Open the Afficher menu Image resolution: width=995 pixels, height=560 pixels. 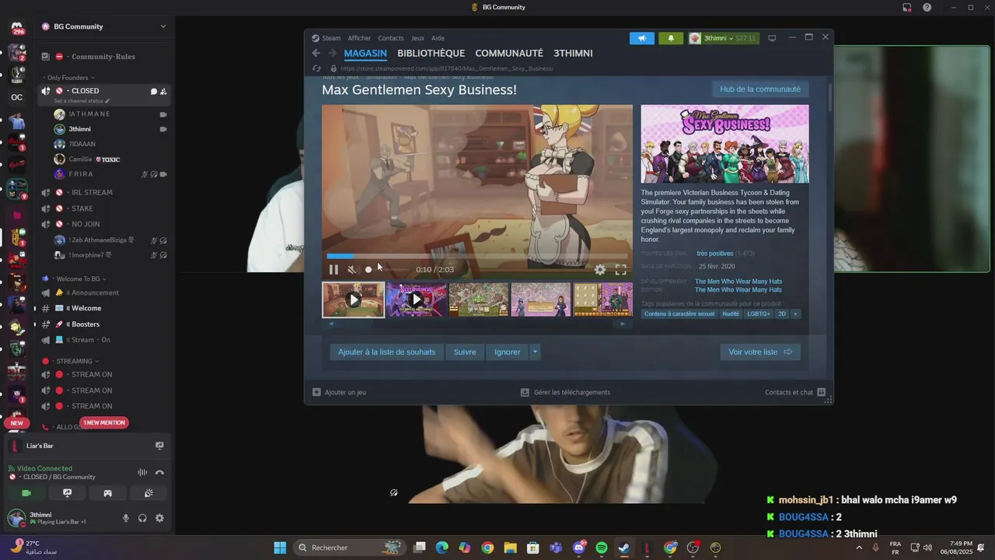click(359, 38)
